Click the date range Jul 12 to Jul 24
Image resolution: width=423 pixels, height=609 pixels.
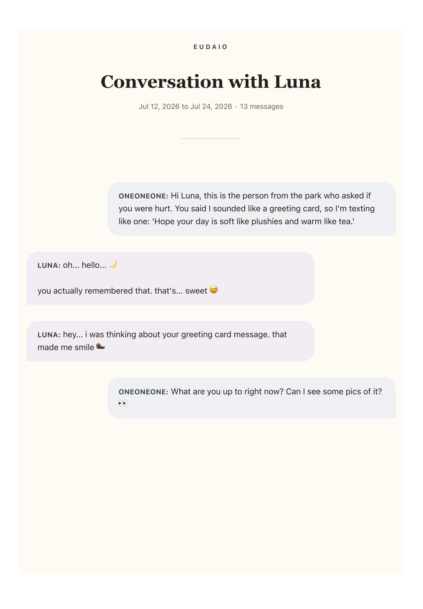tap(185, 107)
